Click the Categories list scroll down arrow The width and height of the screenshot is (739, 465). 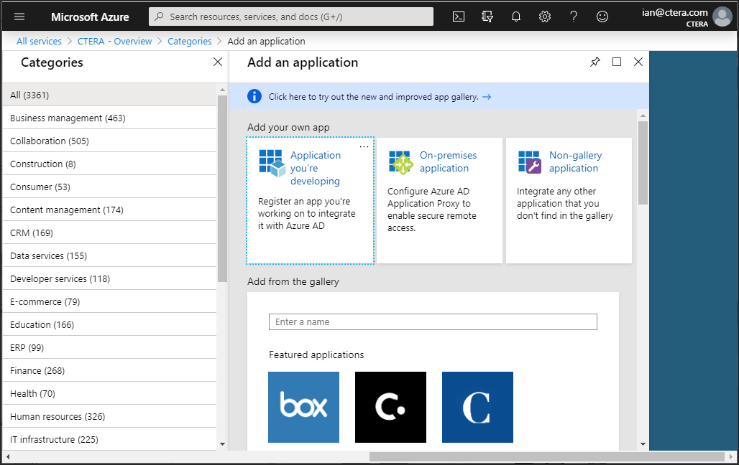click(x=222, y=443)
